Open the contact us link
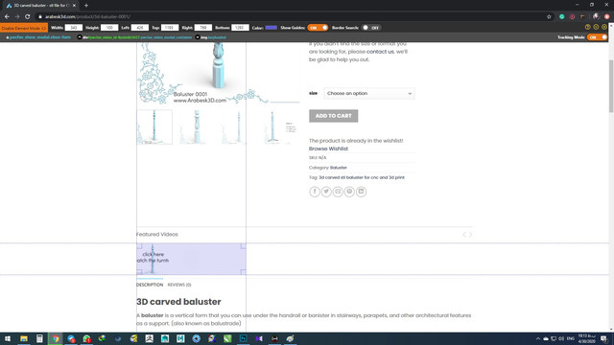The image size is (614, 345). tap(380, 52)
